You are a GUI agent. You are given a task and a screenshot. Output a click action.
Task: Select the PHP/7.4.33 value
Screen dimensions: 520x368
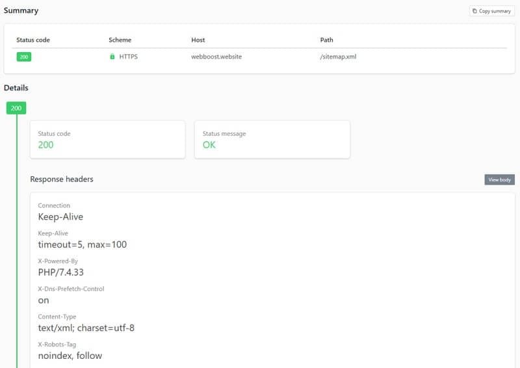60,272
